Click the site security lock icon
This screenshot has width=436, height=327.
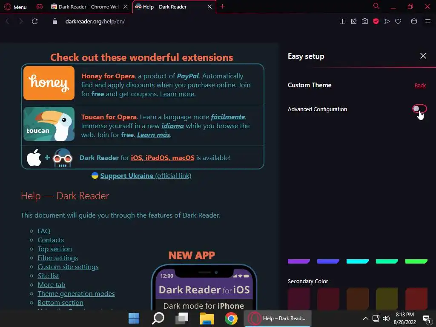coord(55,21)
